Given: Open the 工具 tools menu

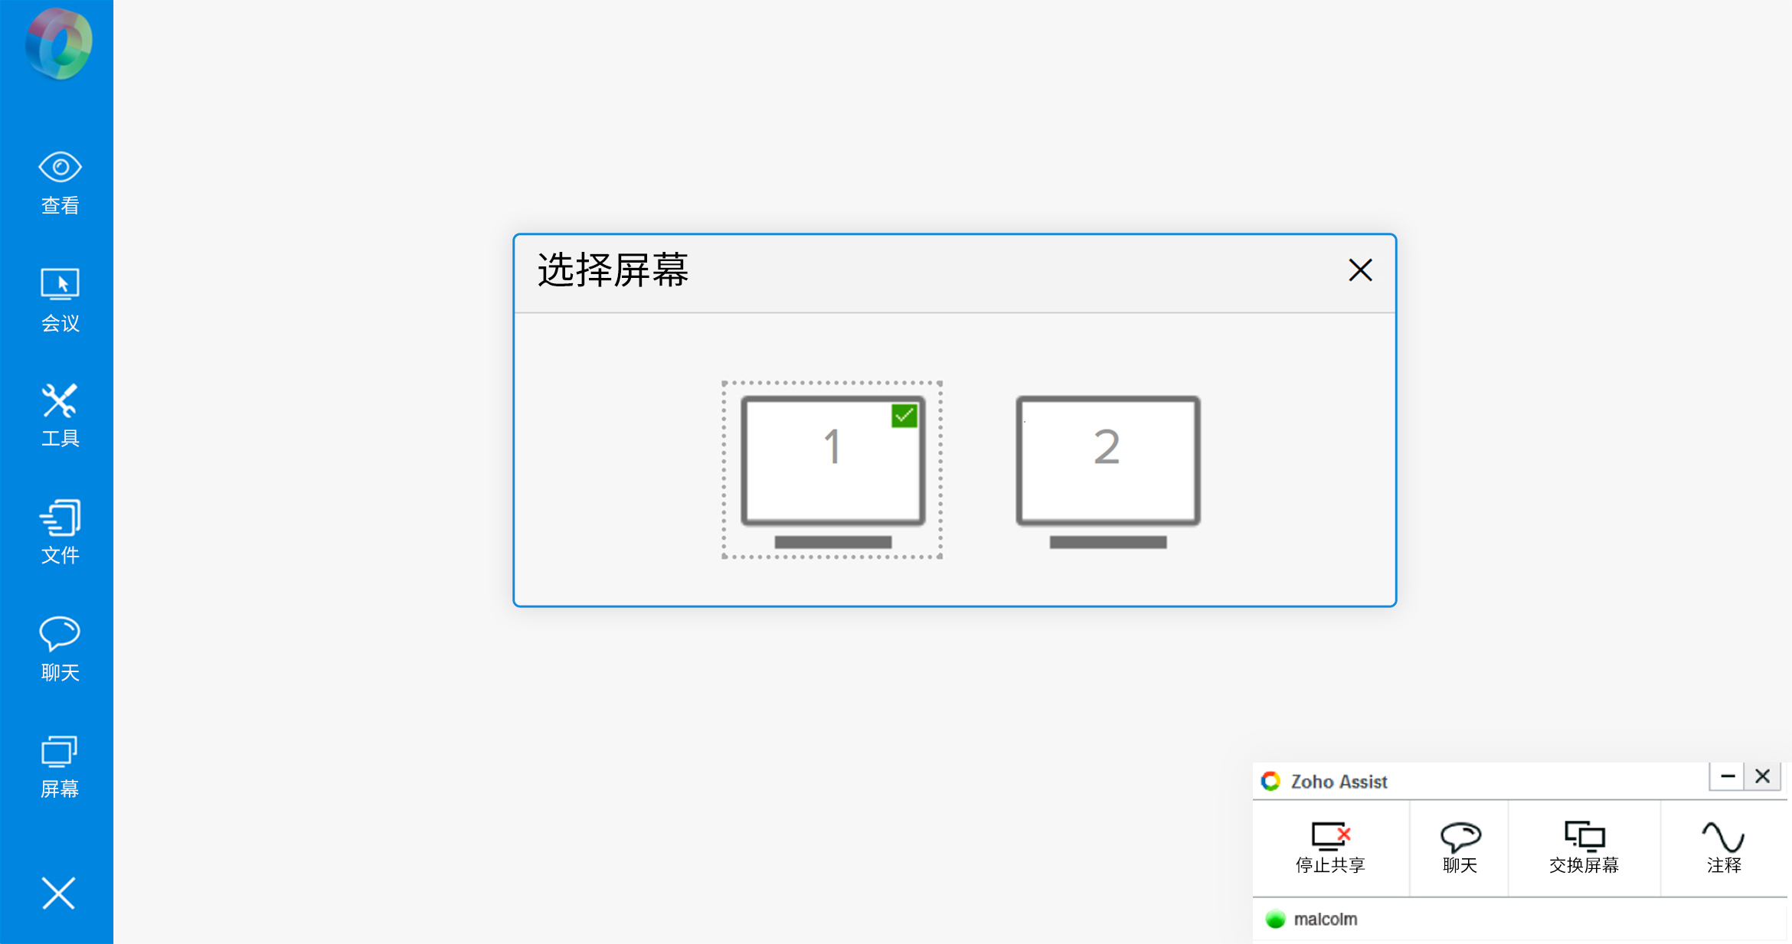Looking at the screenshot, I should pos(60,416).
